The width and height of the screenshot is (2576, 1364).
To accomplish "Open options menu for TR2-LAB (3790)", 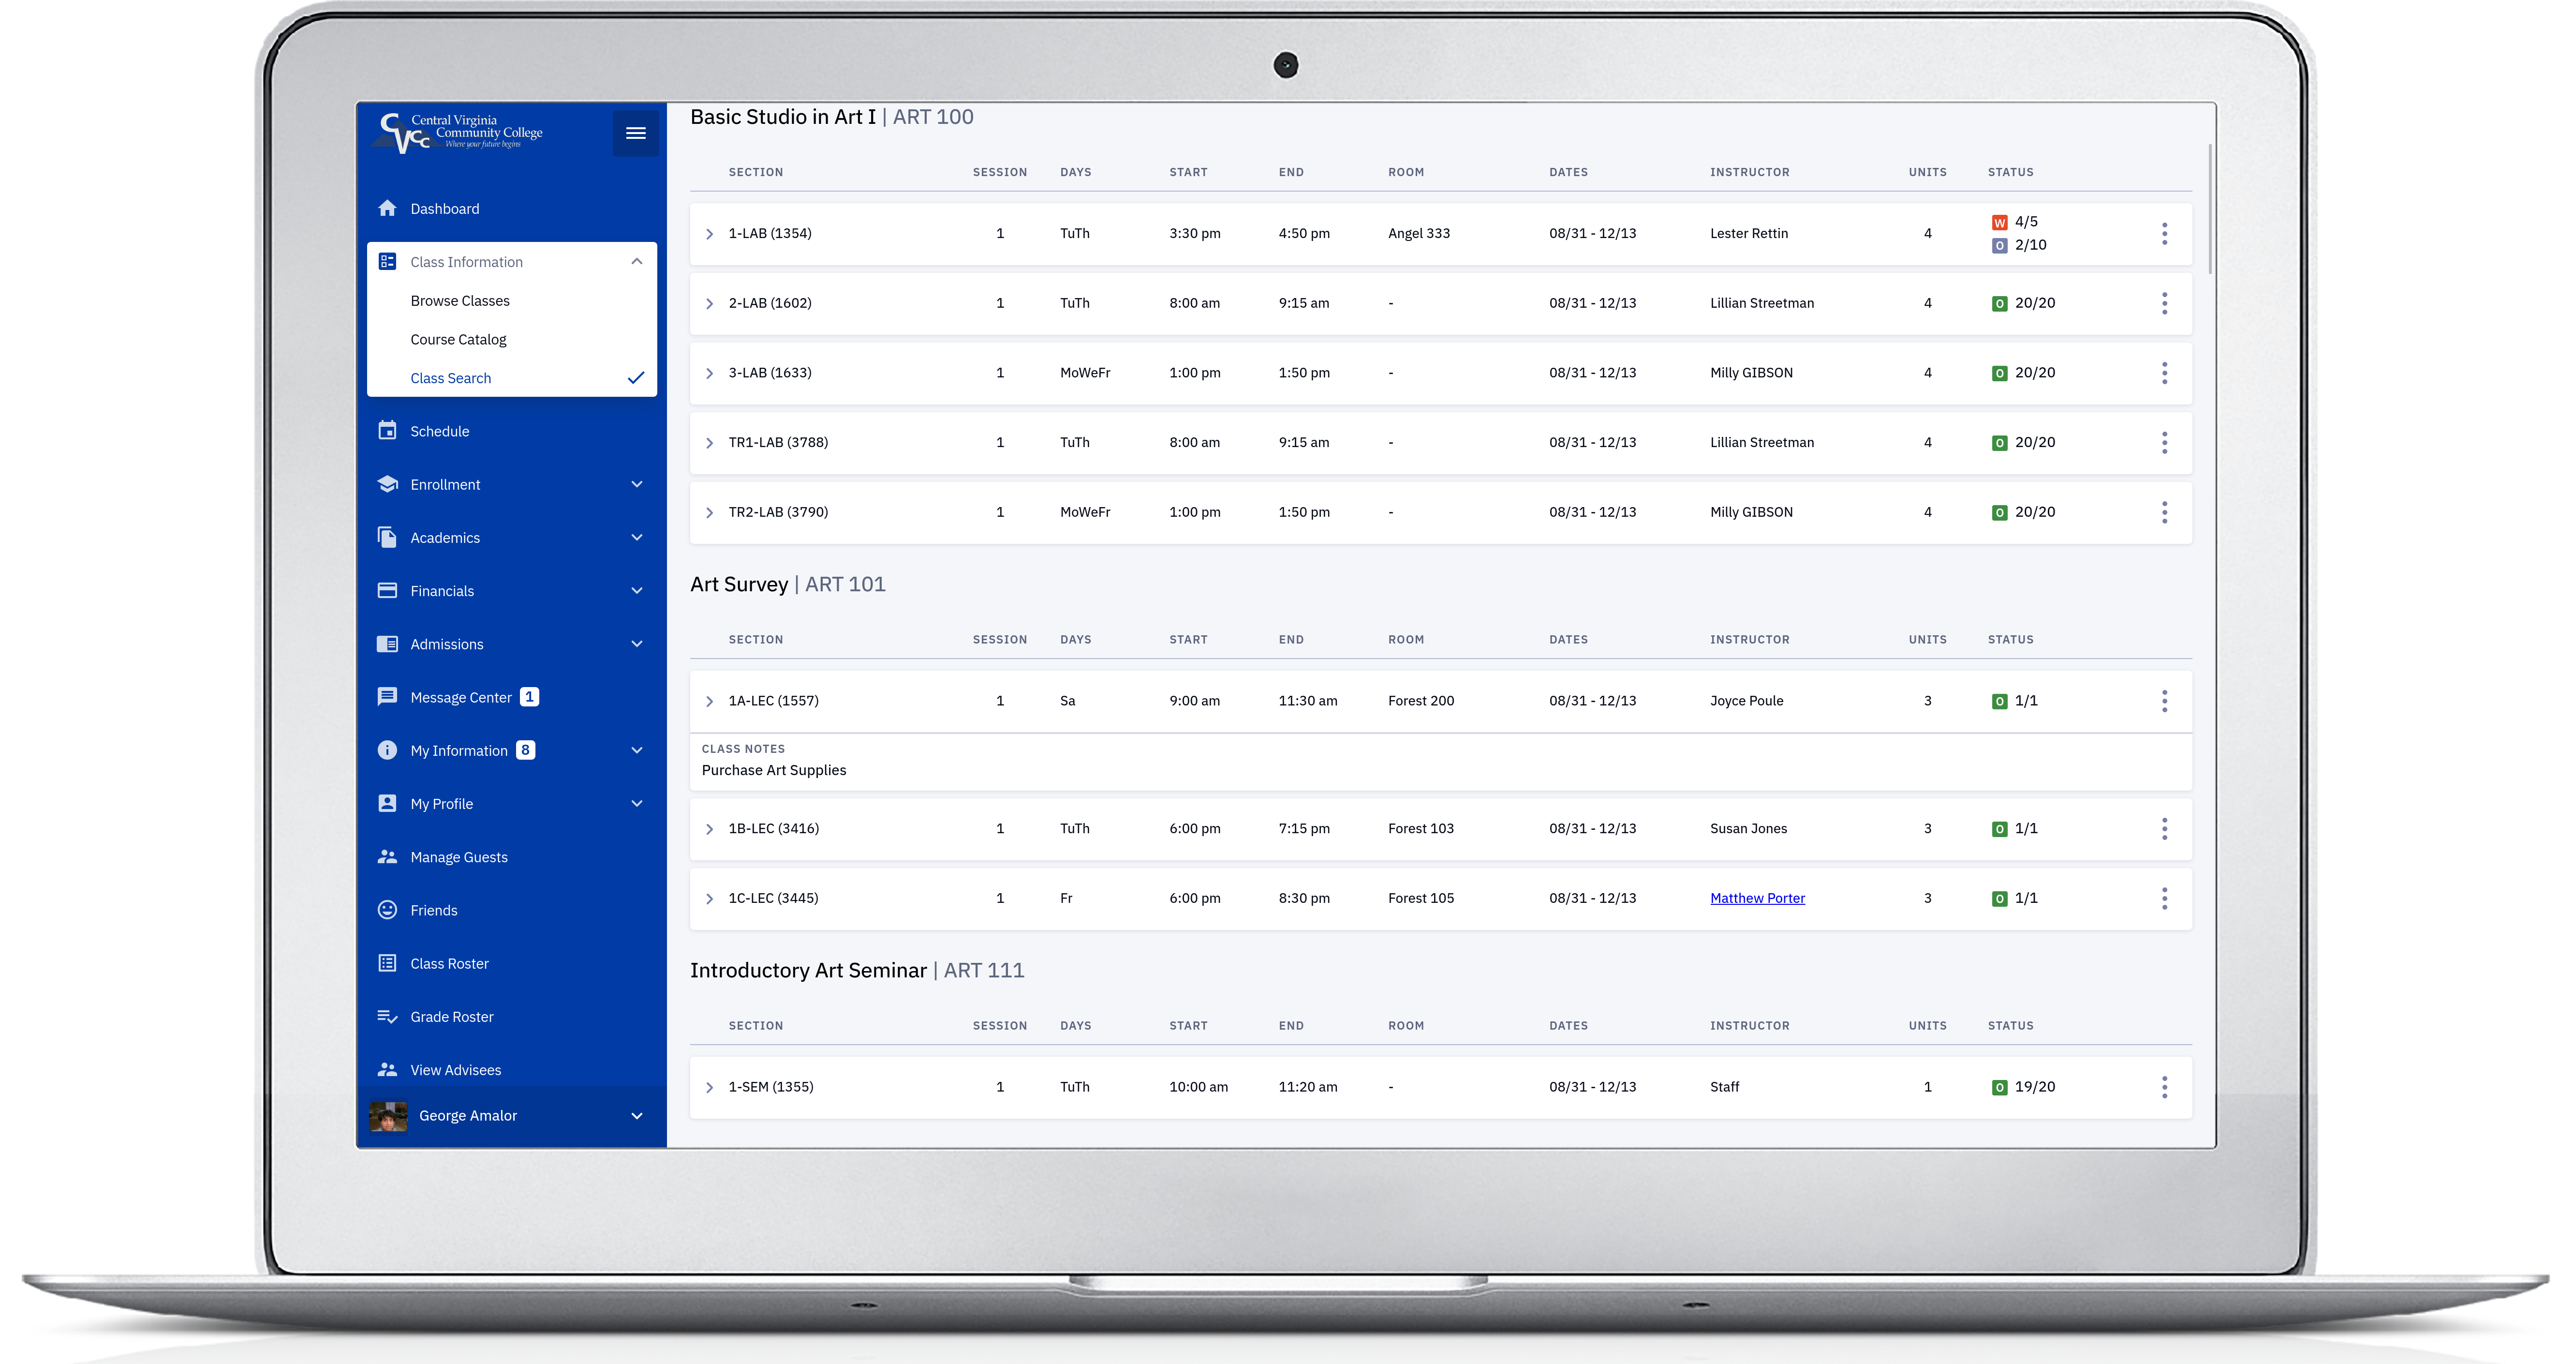I will coord(2164,512).
